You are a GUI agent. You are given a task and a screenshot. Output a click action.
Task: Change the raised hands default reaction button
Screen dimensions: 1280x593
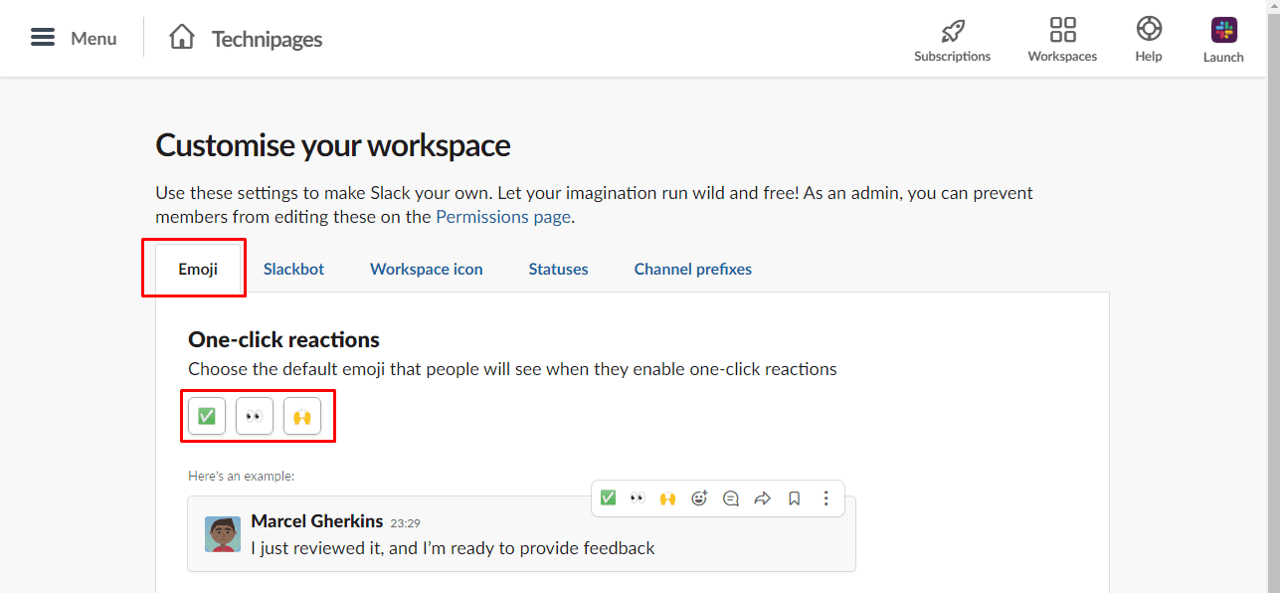click(302, 416)
